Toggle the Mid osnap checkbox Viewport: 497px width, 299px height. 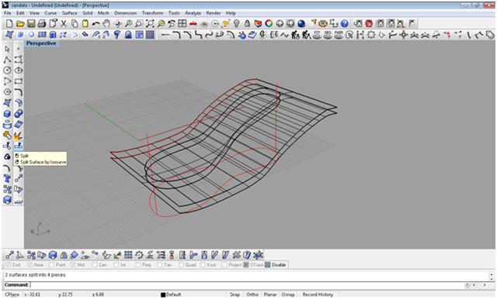(73, 265)
